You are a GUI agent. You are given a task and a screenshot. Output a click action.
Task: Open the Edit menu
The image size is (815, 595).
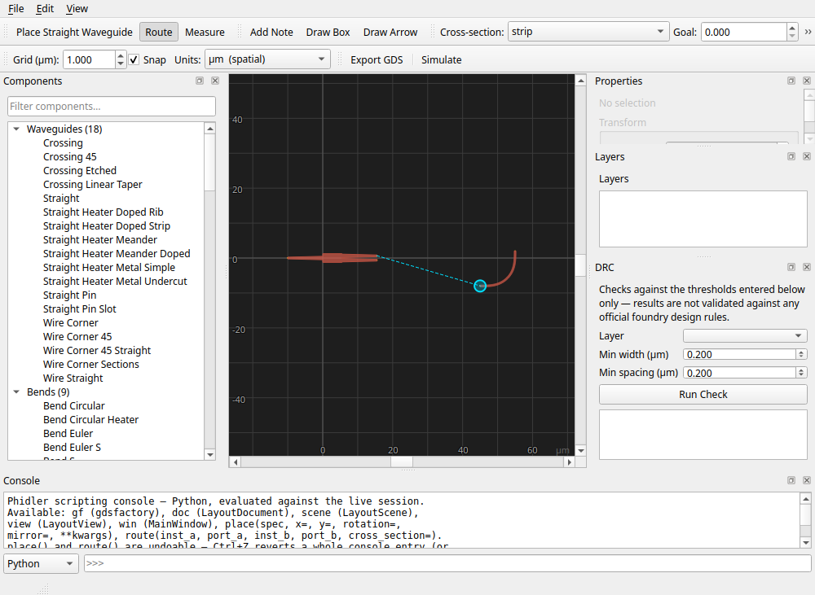[x=45, y=9]
